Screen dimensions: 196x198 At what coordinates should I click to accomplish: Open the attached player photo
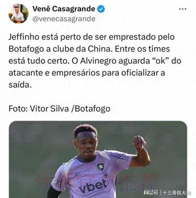point(98,159)
